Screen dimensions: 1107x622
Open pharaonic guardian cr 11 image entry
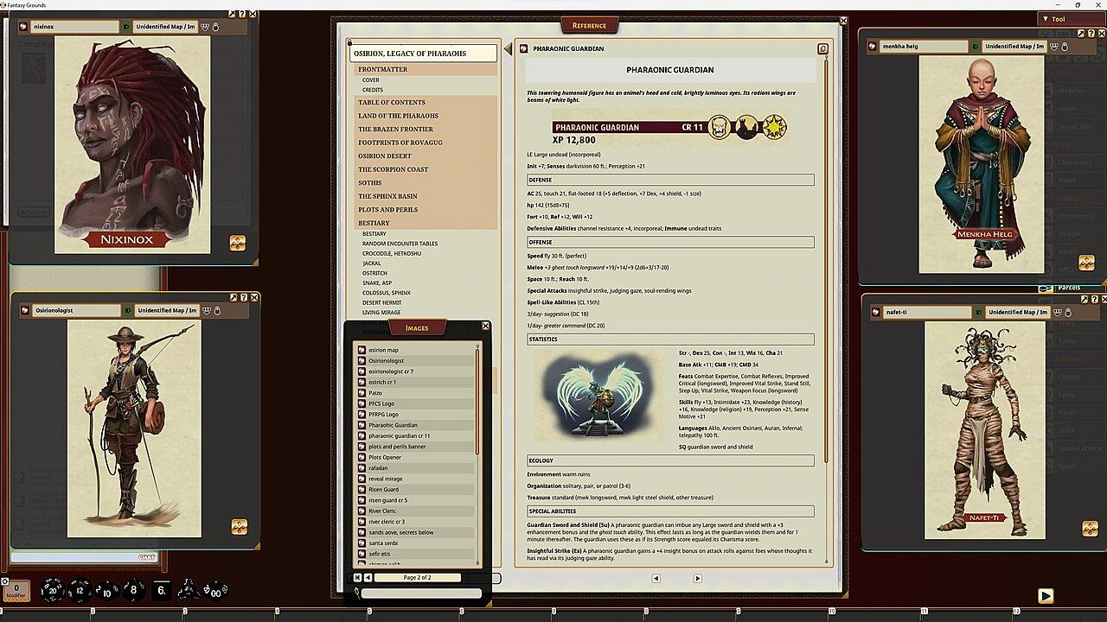415,435
